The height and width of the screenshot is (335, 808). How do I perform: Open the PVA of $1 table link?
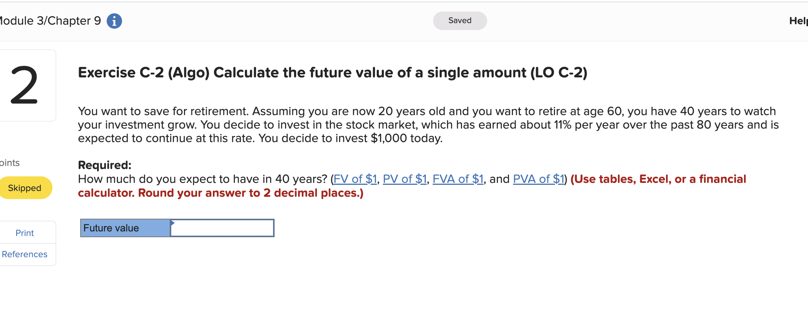[x=538, y=179]
